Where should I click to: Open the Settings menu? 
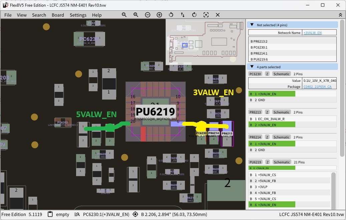pyautogui.click(x=78, y=15)
